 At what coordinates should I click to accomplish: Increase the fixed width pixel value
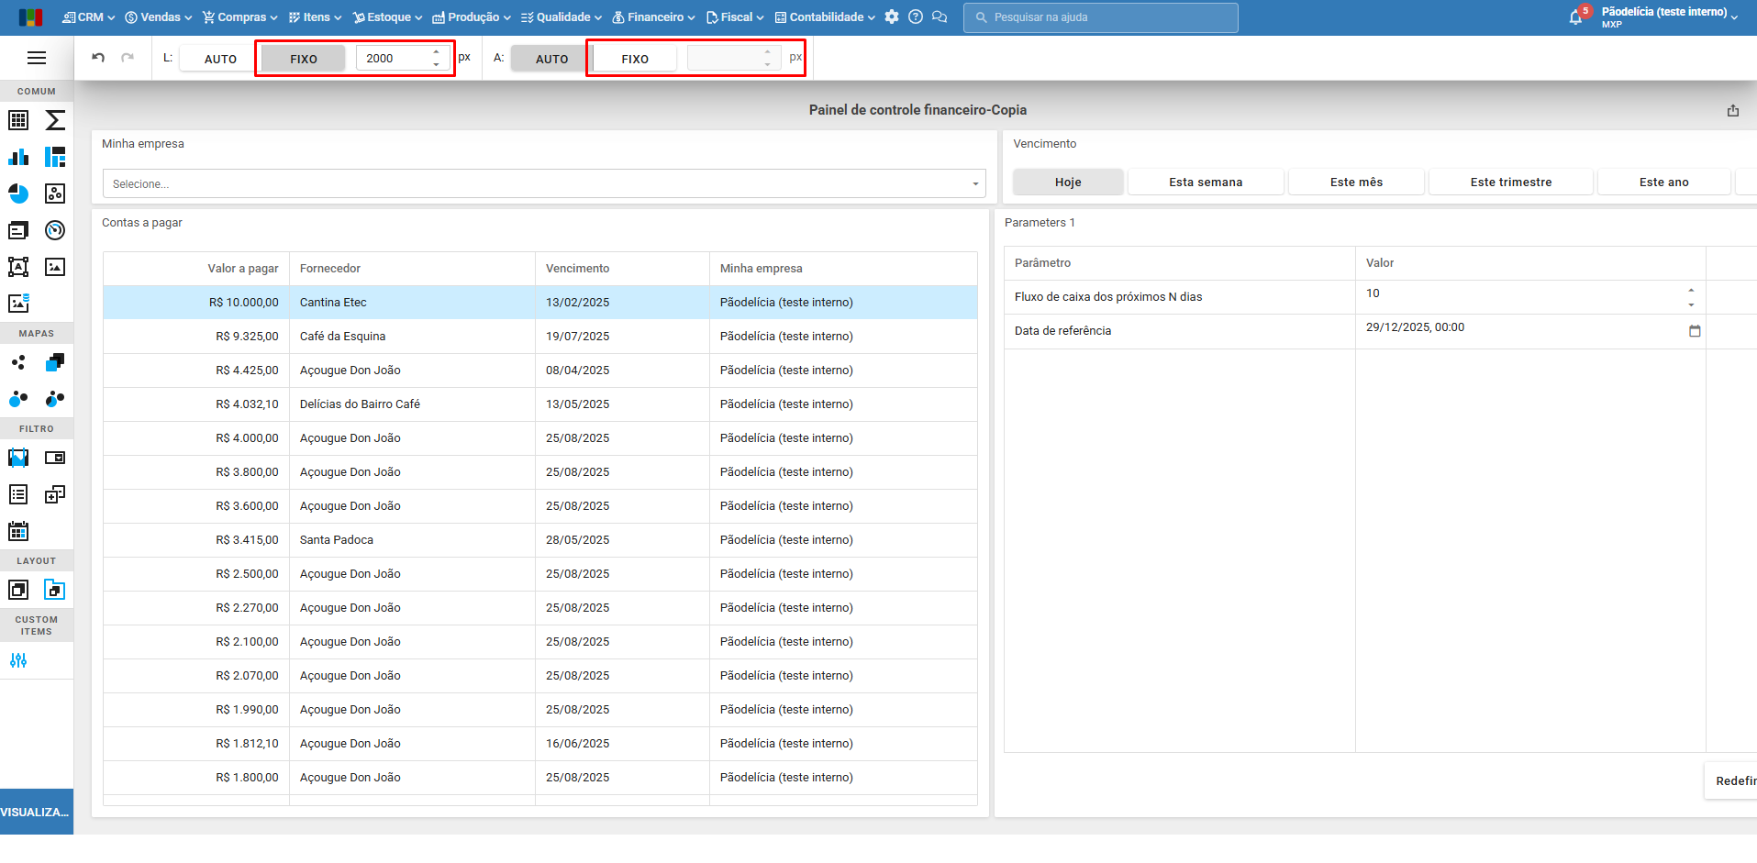436,52
